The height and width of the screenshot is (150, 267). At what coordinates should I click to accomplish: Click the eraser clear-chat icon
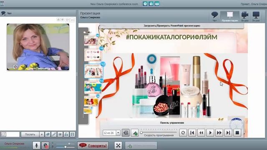(x=48, y=134)
